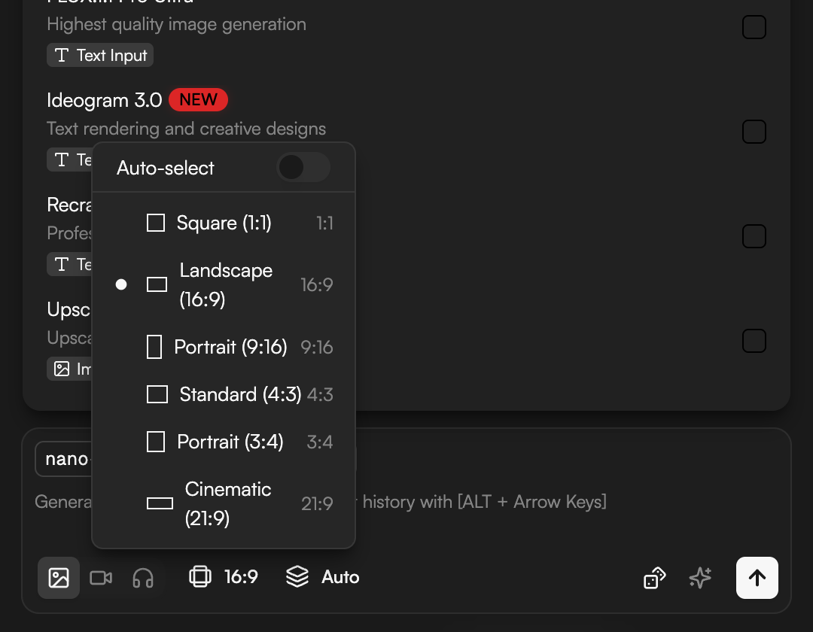Check the Ideogram 3.0 model checkbox
Viewport: 813px width, 632px height.
tap(754, 132)
